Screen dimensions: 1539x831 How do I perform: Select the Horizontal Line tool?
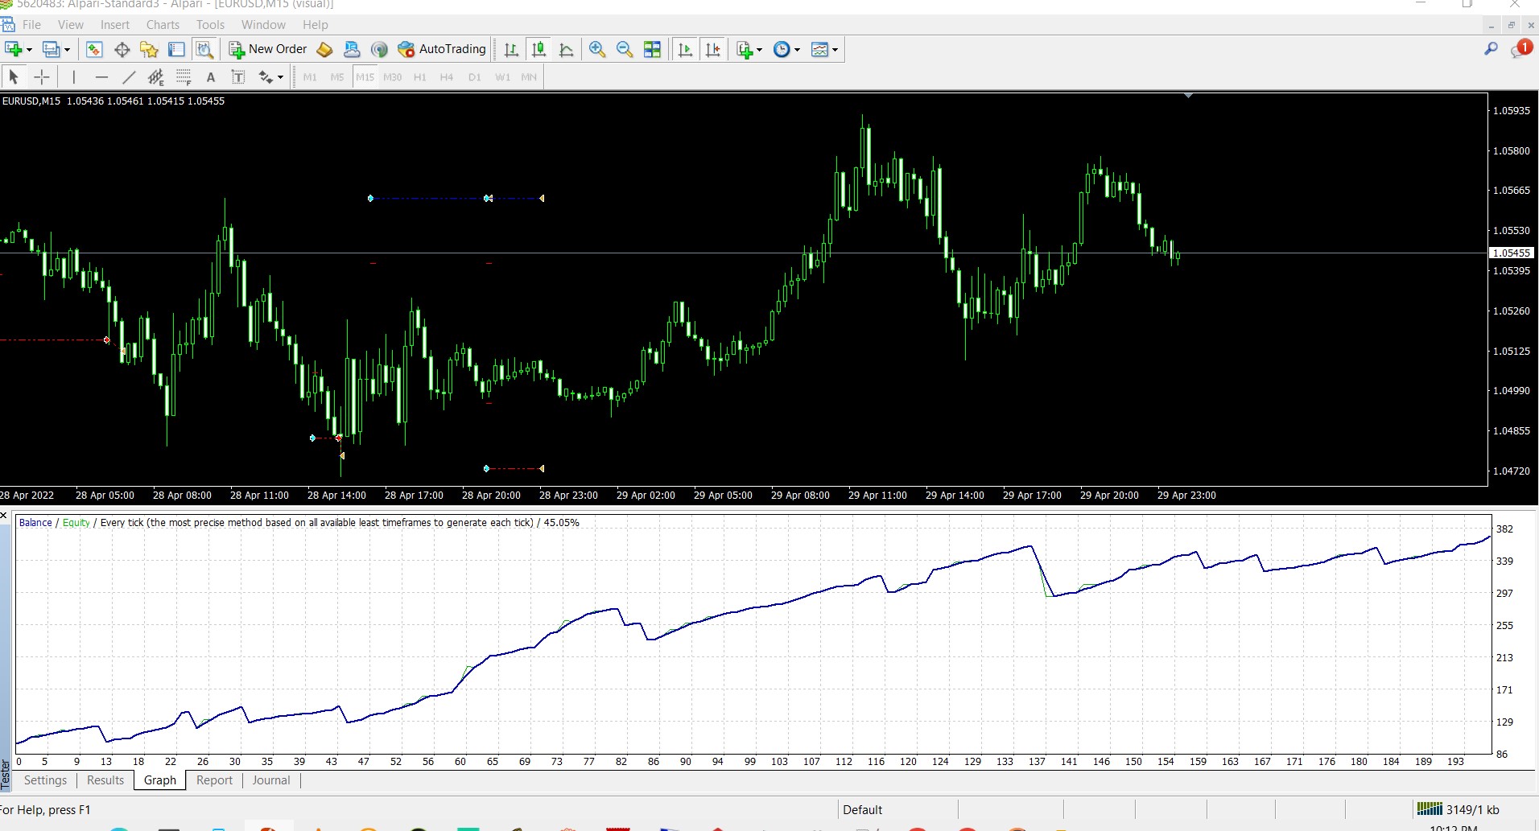101,77
